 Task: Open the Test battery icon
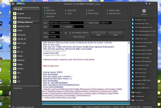[133, 100]
